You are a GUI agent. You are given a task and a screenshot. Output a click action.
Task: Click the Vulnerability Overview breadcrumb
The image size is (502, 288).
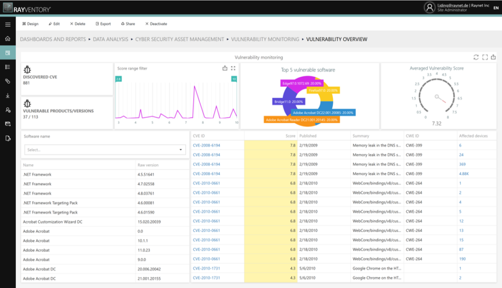[337, 39]
